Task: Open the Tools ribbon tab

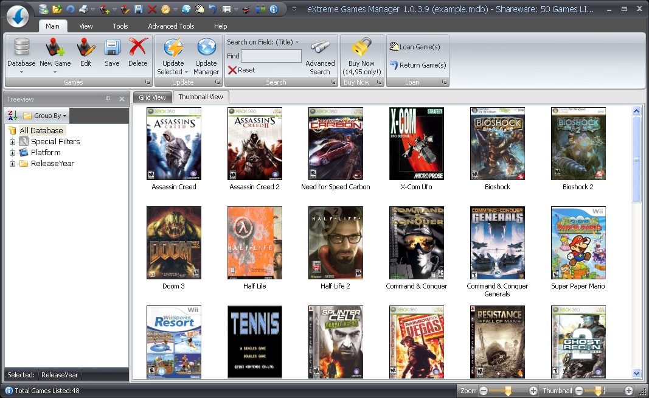Action: pyautogui.click(x=120, y=26)
